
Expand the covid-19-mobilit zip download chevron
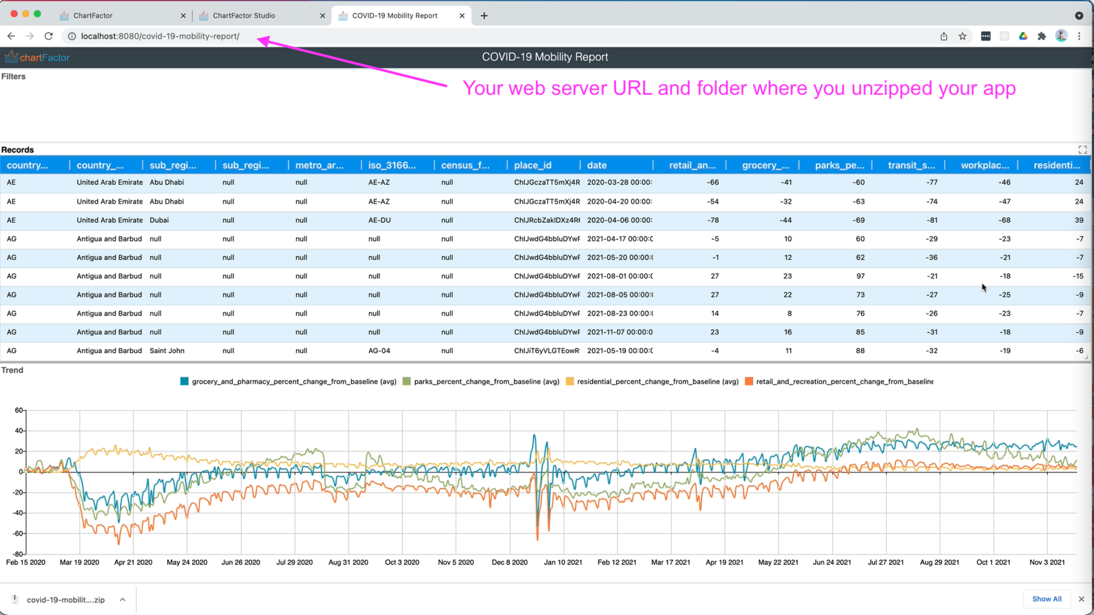point(123,599)
